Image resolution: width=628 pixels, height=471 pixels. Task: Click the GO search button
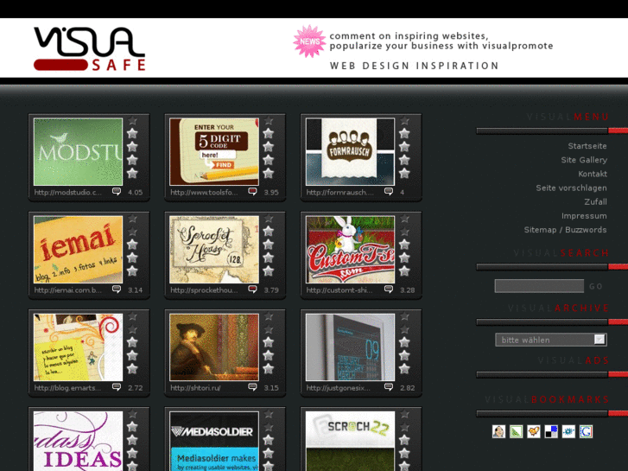[x=596, y=286]
